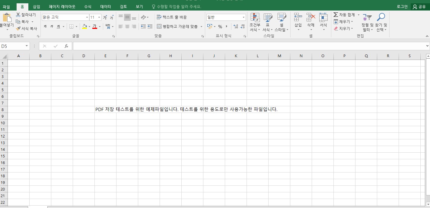Switch to the 데이터 ribbon tab
The height and width of the screenshot is (208, 430).
pyautogui.click(x=105, y=6)
